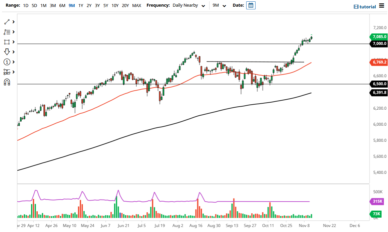
Task: Click the black 6,391.8 moving average label
Action: pyautogui.click(x=378, y=93)
